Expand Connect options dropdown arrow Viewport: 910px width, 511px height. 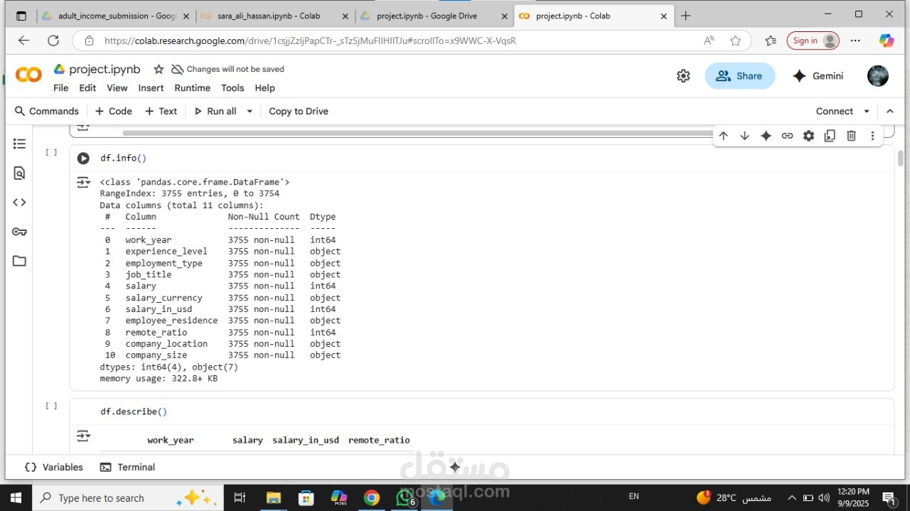[x=867, y=112]
